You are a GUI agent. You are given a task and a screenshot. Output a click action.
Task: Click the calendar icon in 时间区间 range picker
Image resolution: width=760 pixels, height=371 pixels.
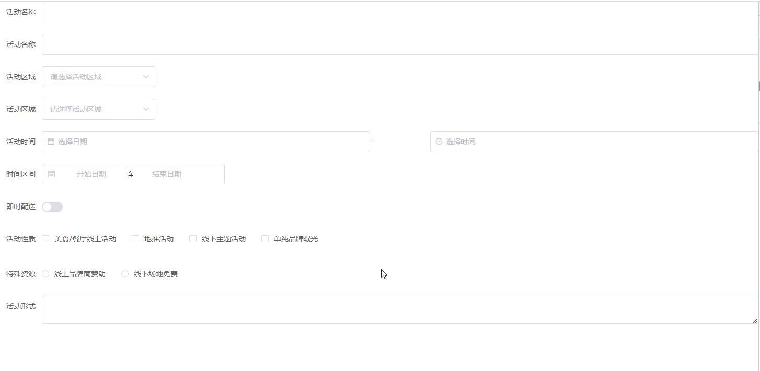(51, 174)
